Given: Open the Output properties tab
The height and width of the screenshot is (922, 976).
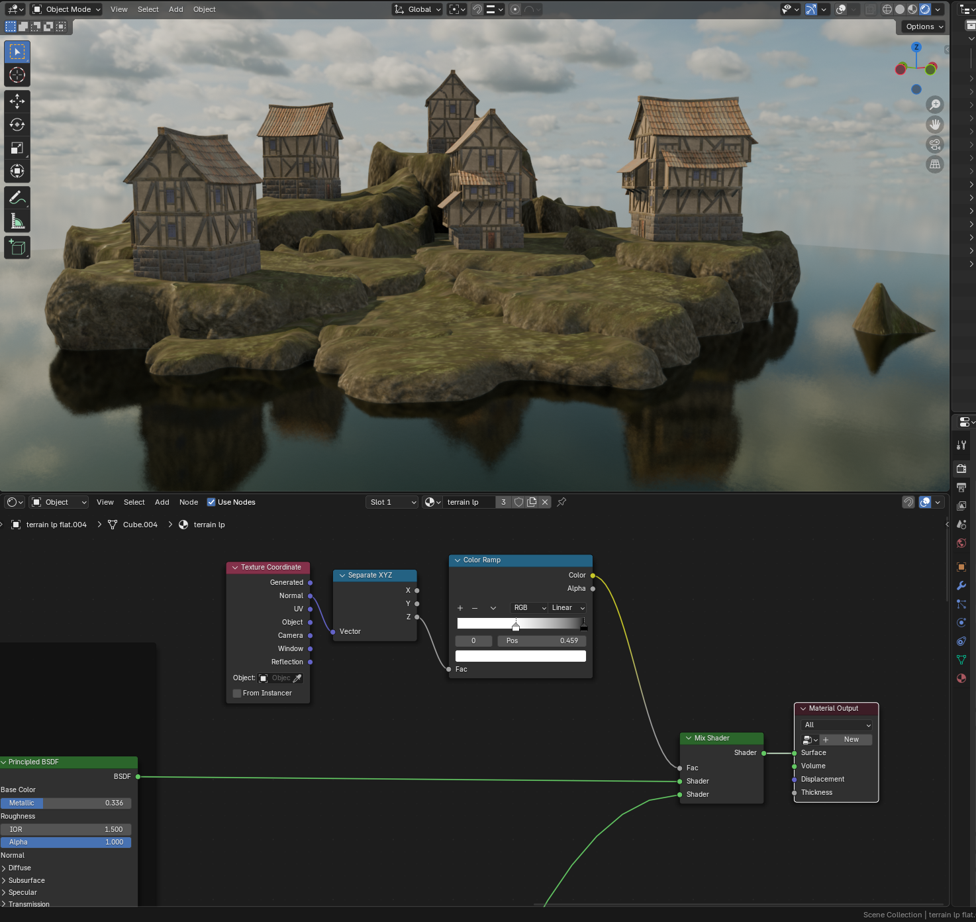Looking at the screenshot, I should [x=961, y=487].
